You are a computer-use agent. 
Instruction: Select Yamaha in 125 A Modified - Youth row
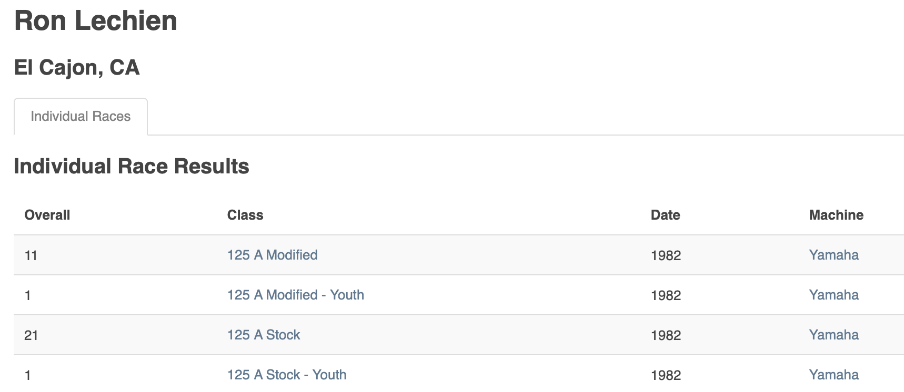[x=833, y=295]
